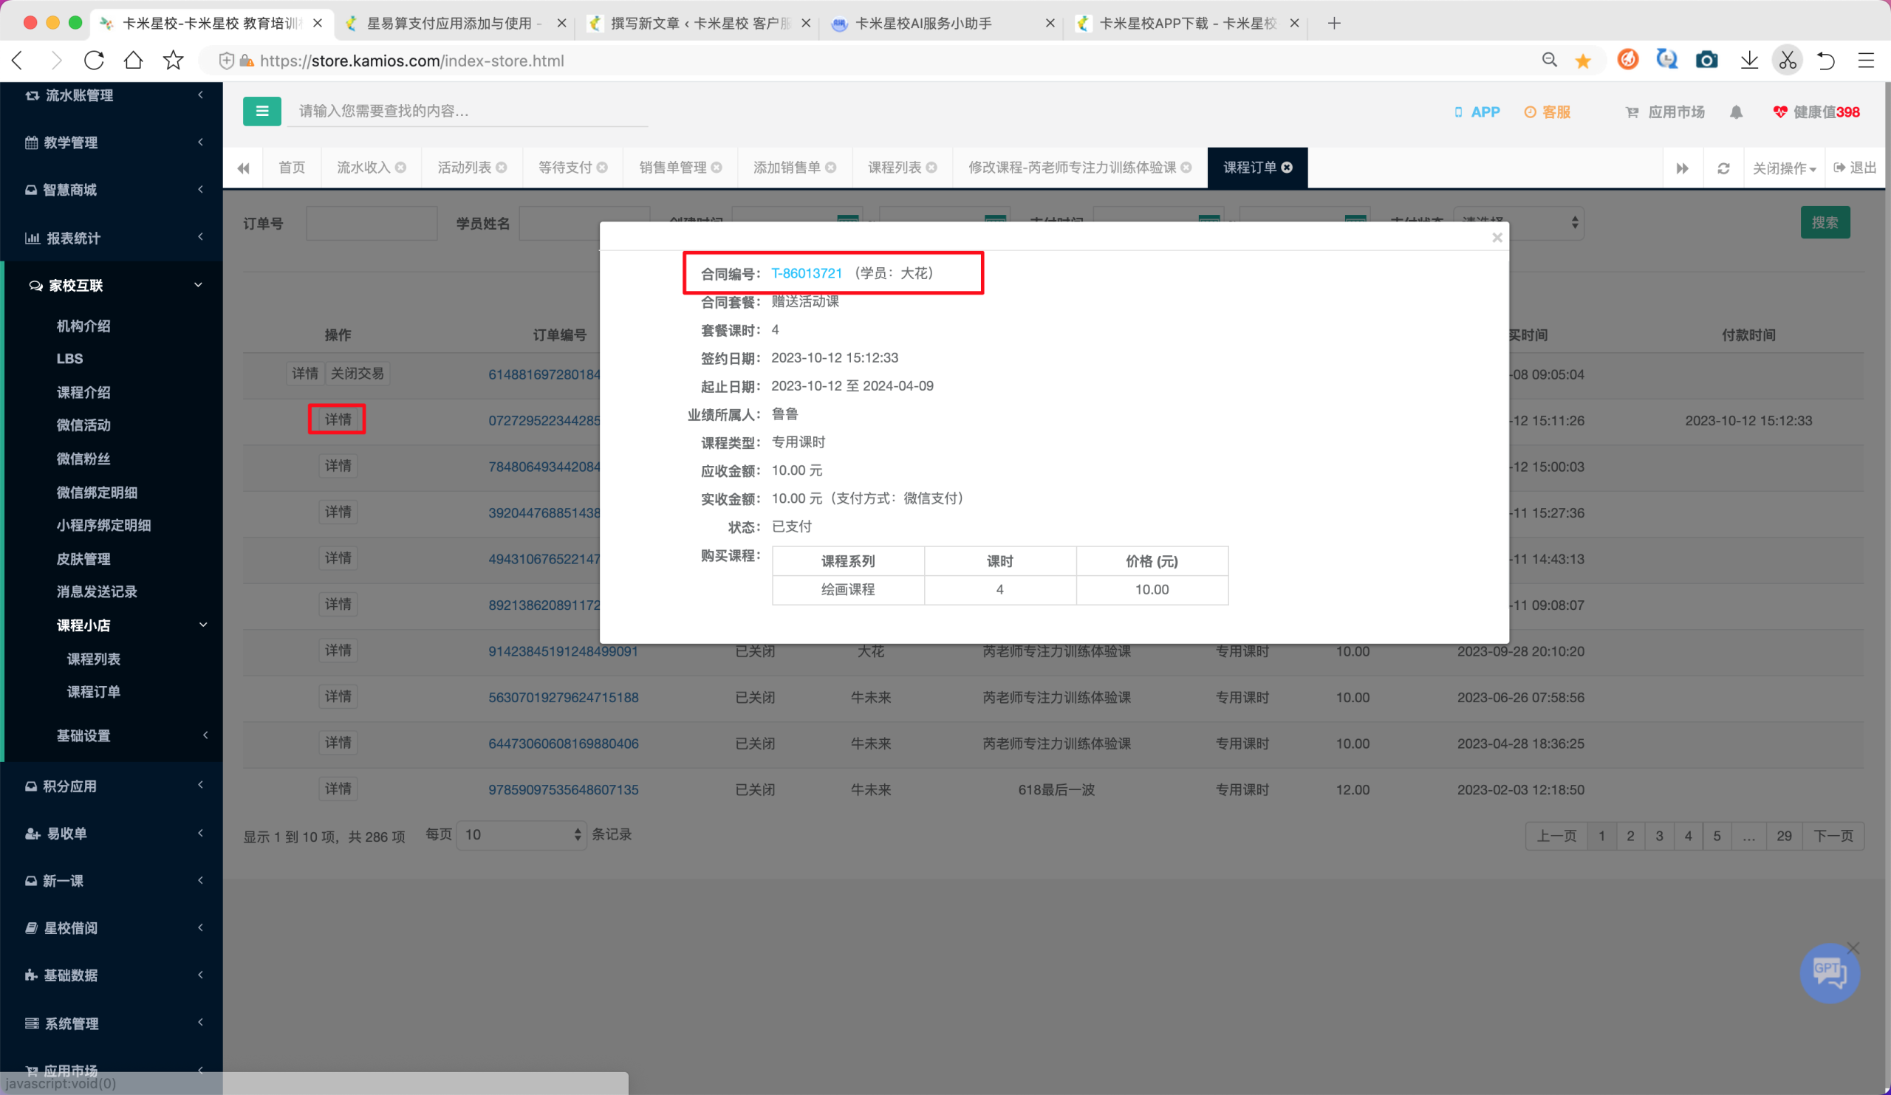This screenshot has height=1095, width=1891.
Task: Open browser hamburger menu icon
Action: [1865, 60]
